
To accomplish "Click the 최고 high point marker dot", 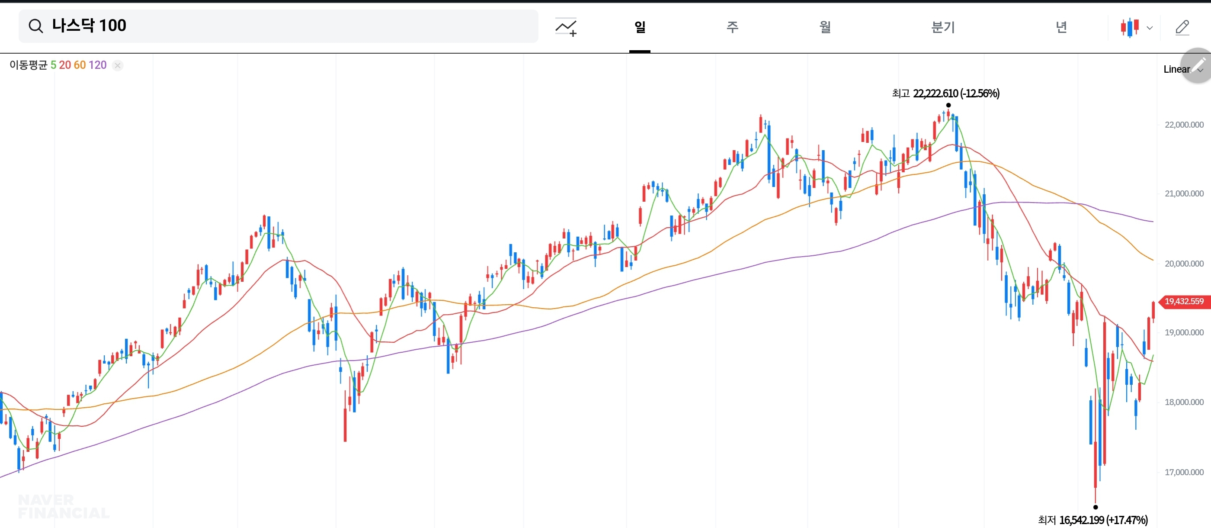I will pyautogui.click(x=948, y=105).
